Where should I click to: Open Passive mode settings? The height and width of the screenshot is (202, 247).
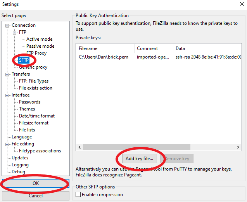(x=40, y=46)
